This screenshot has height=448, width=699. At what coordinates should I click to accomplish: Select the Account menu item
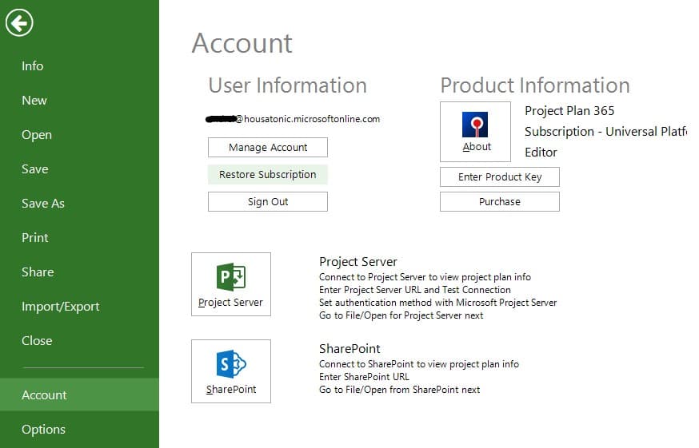[79, 394]
